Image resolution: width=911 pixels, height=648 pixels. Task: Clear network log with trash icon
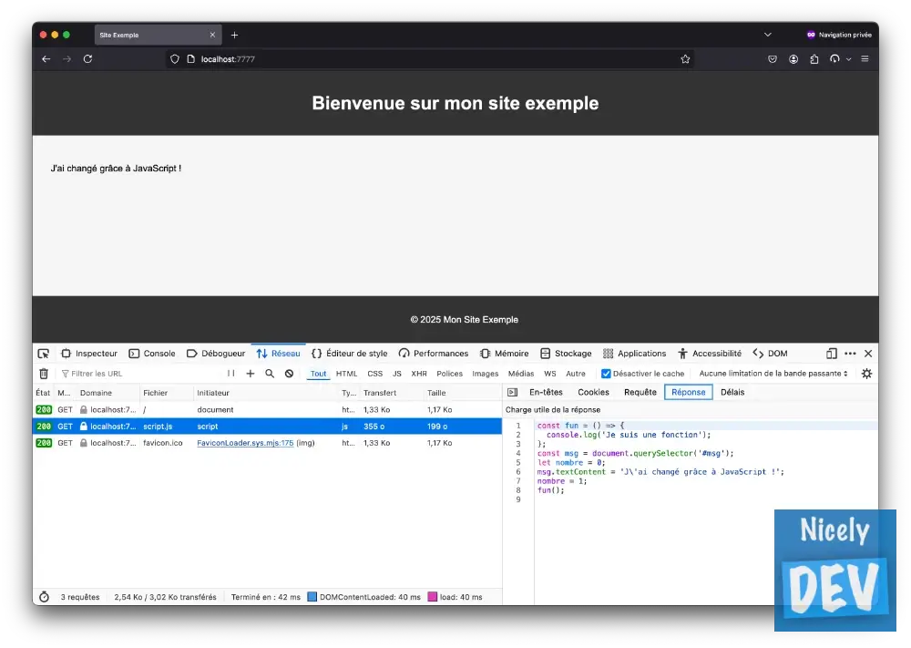point(44,374)
